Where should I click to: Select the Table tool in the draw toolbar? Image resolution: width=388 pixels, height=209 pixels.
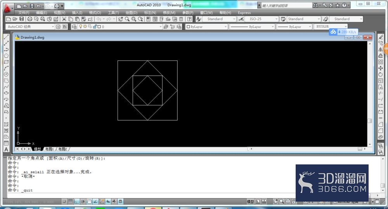point(6,143)
